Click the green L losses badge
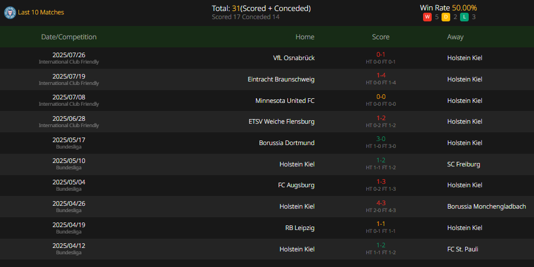This screenshot has width=534, height=267. [x=464, y=17]
